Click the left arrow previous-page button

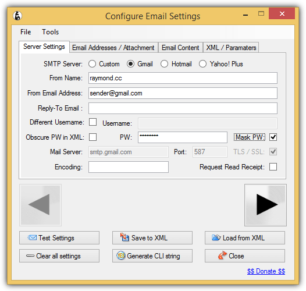(40, 205)
